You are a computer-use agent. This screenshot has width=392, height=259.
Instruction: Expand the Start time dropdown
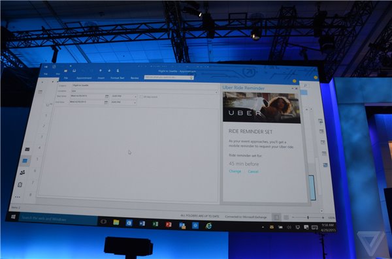135,97
